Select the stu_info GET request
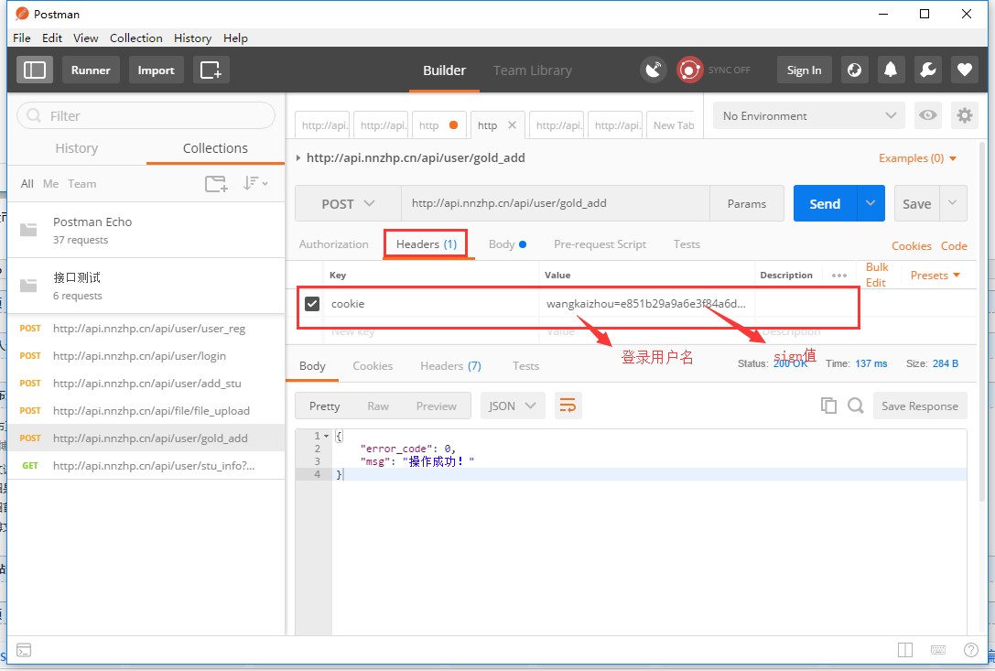This screenshot has width=995, height=671. [146, 465]
